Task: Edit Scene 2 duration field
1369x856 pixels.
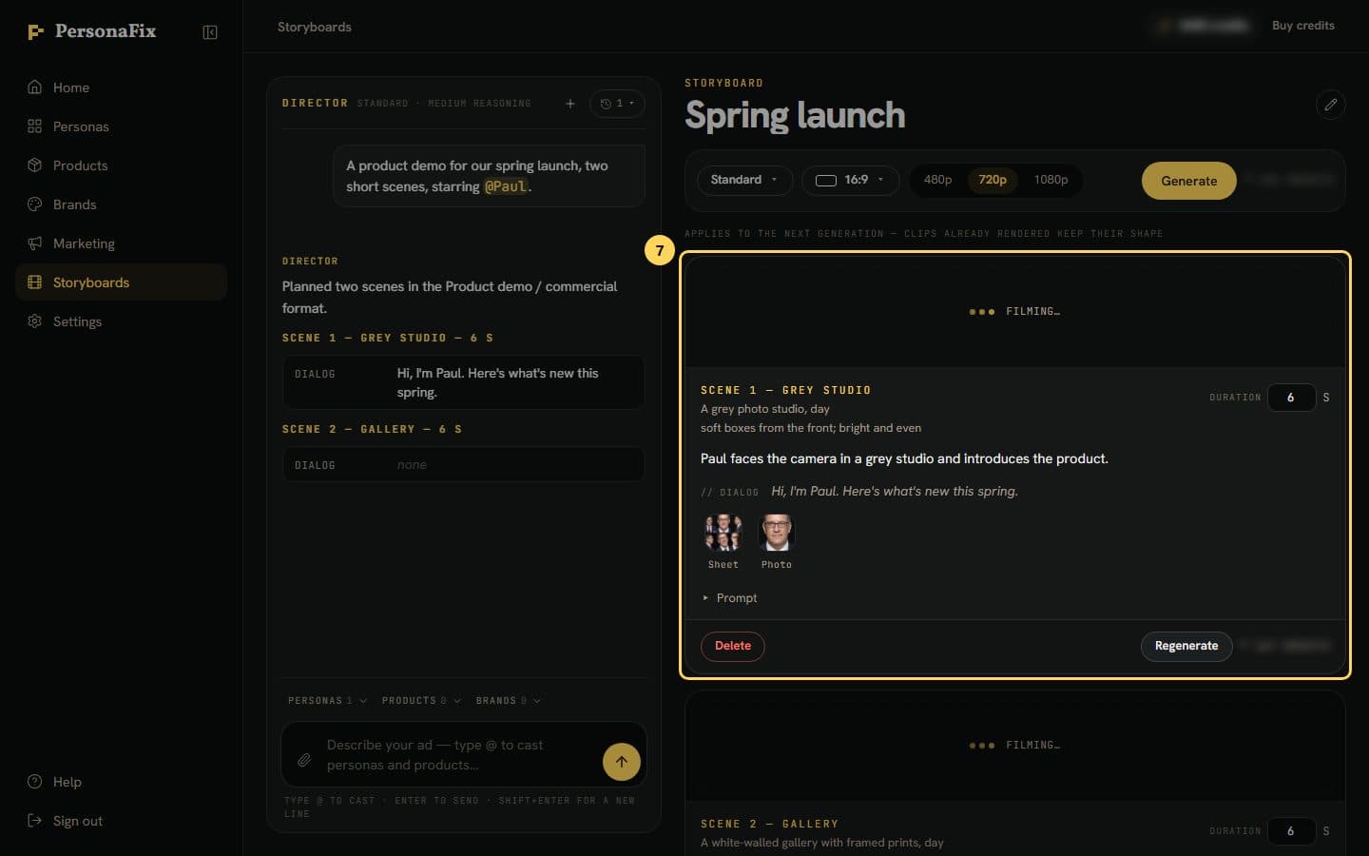Action: [x=1291, y=831]
